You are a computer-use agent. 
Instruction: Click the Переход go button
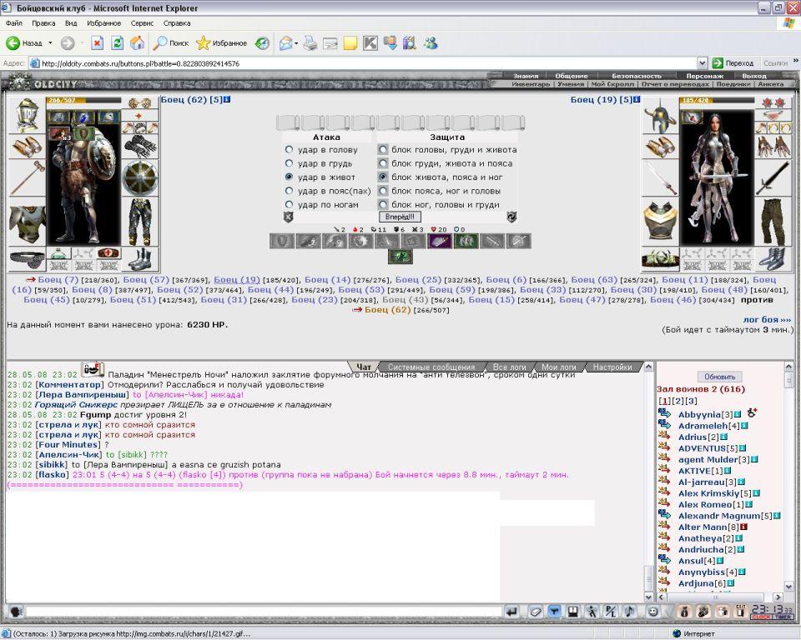click(x=733, y=63)
